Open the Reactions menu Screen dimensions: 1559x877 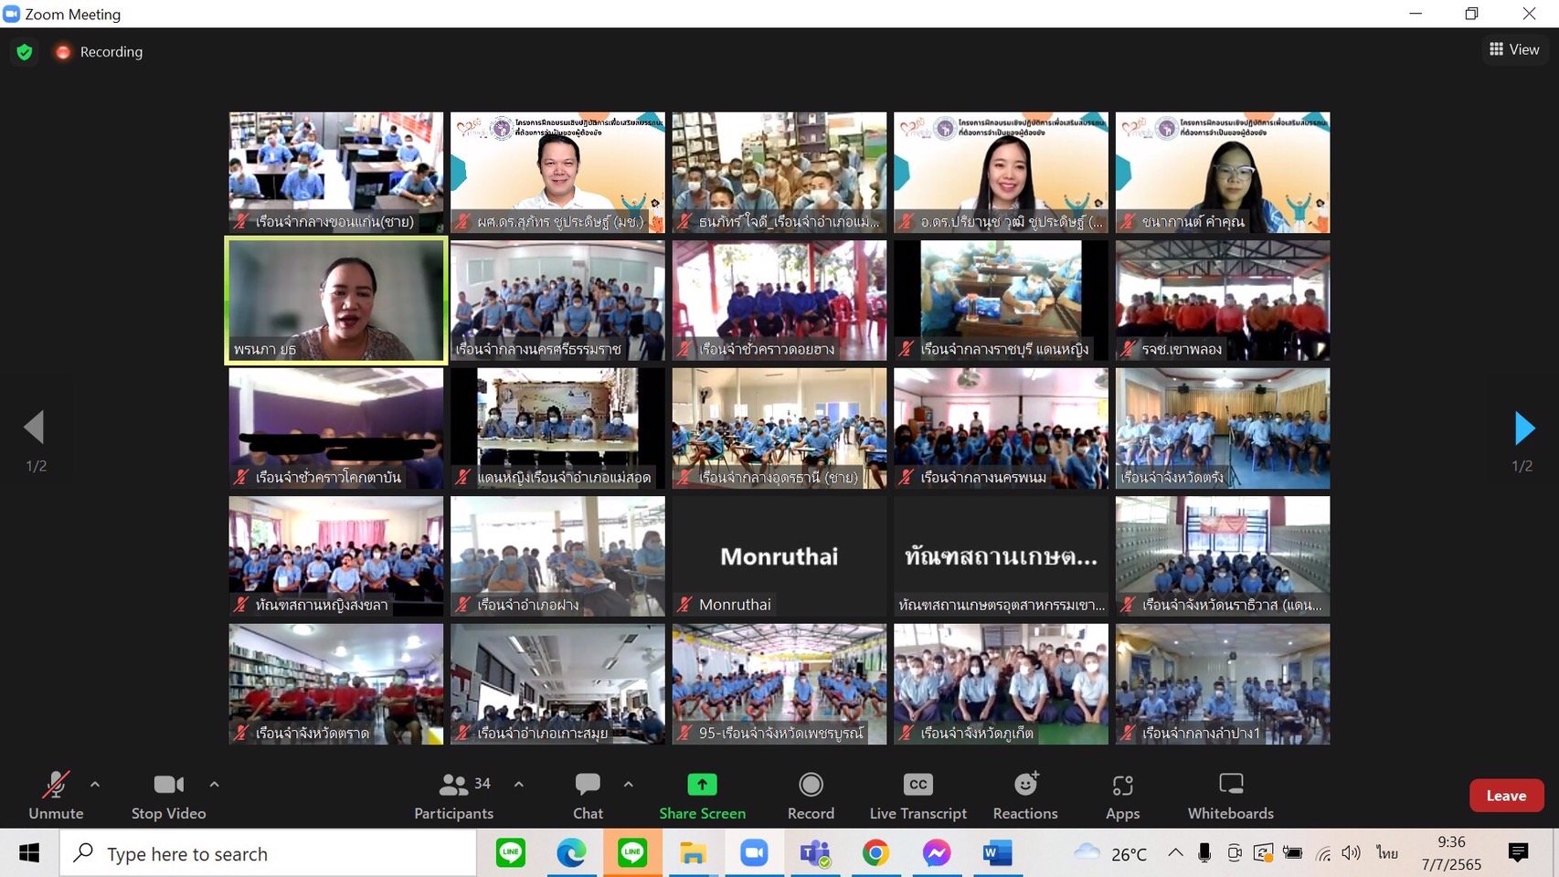(1024, 796)
